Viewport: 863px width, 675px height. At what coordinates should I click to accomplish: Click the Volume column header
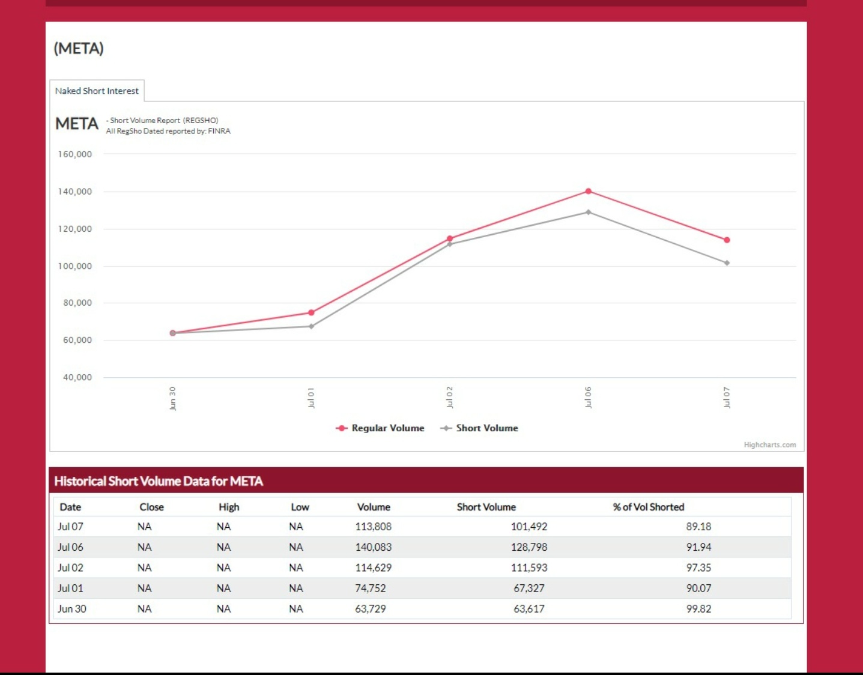(x=374, y=507)
